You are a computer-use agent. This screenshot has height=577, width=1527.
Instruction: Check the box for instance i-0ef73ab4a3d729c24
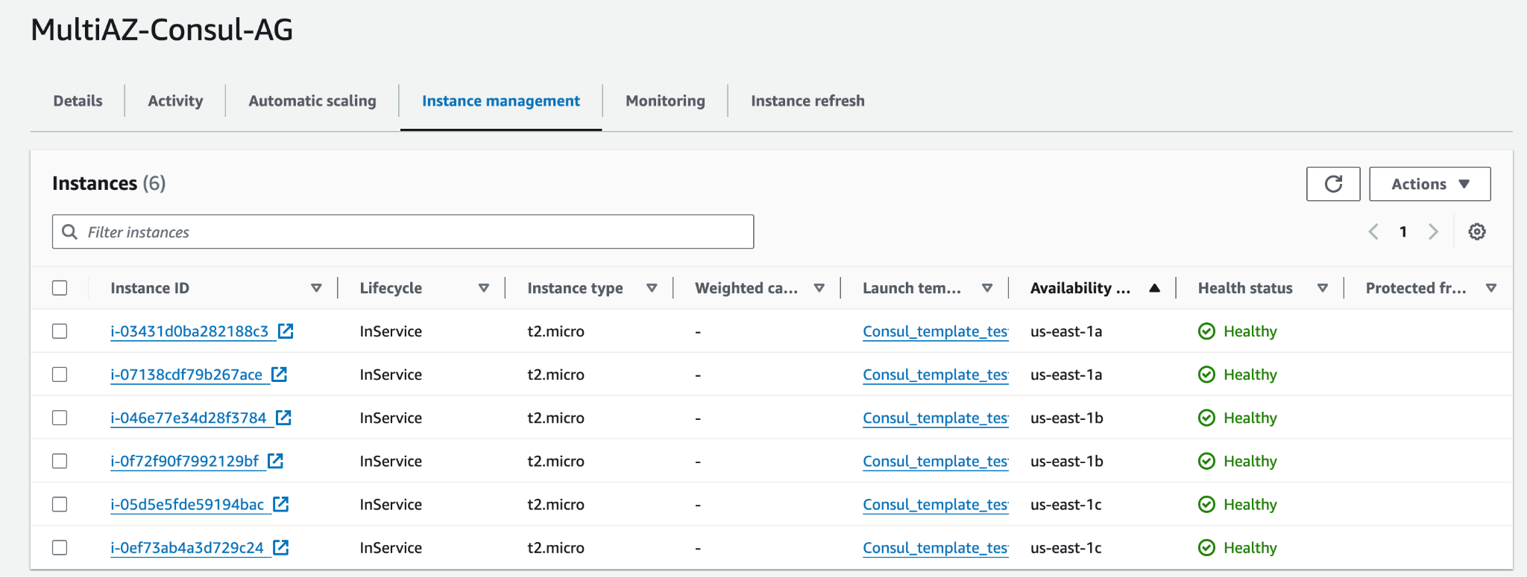pyautogui.click(x=60, y=547)
